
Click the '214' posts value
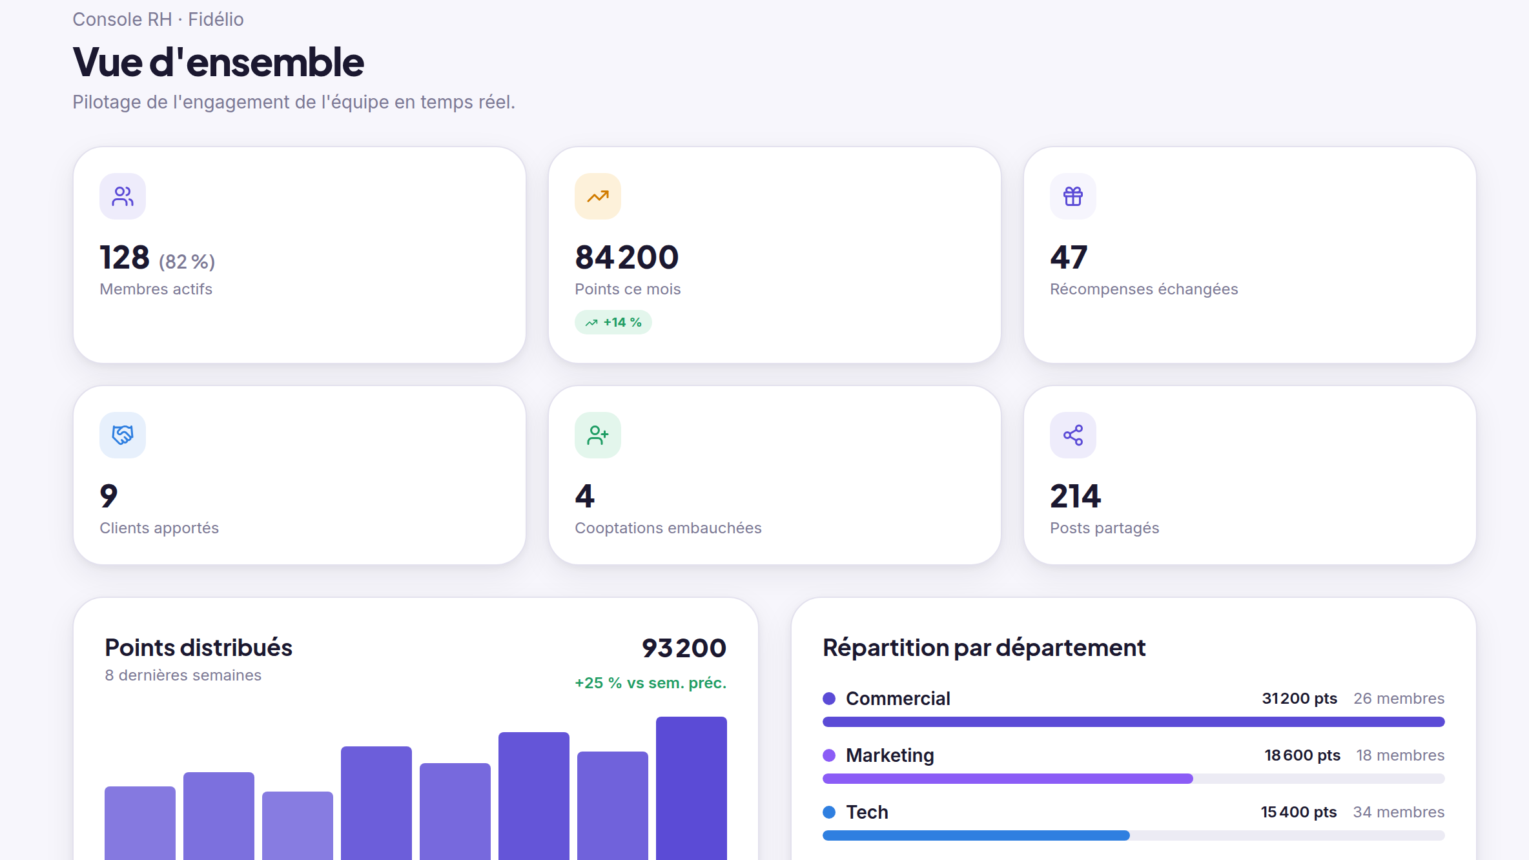coord(1075,497)
